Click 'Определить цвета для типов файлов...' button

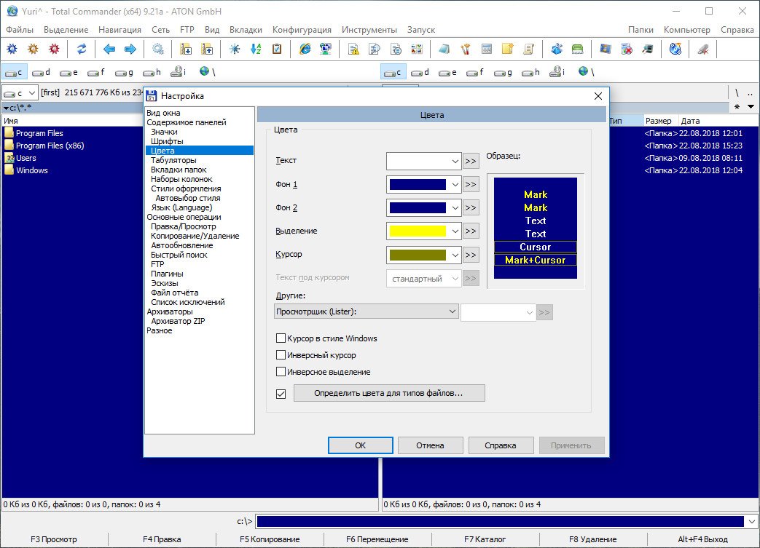click(x=388, y=394)
